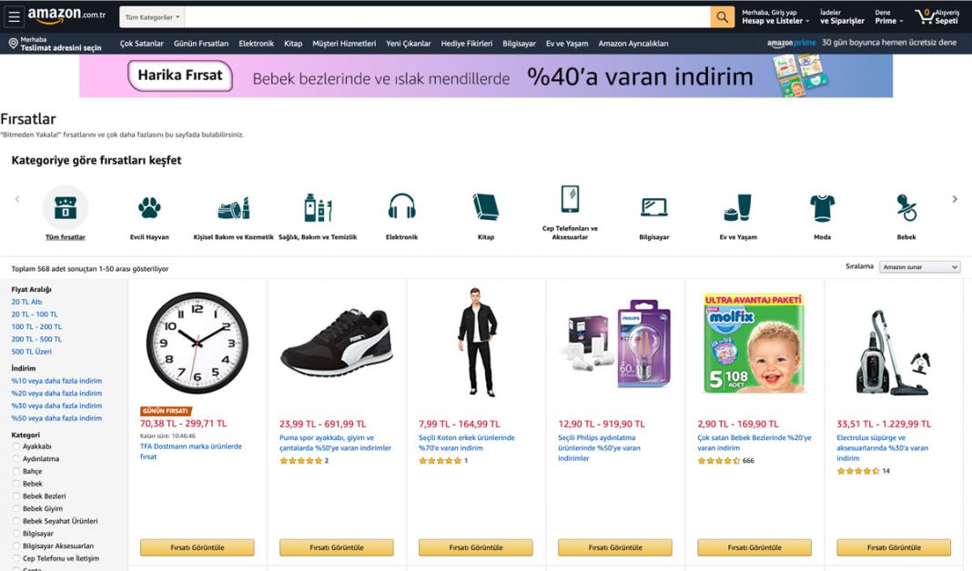Screen dimensions: 972x571
Task: Go to Çok Satanlar menu item
Action: (x=141, y=44)
